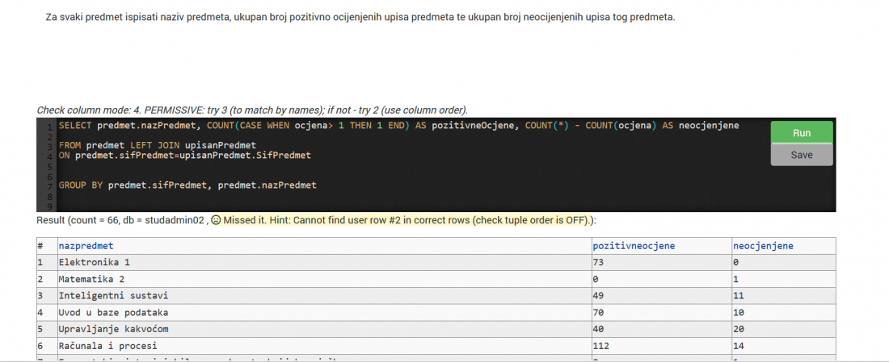Select the 'Upravljanje kakvoćom' cell
889x362 pixels.
click(x=324, y=329)
